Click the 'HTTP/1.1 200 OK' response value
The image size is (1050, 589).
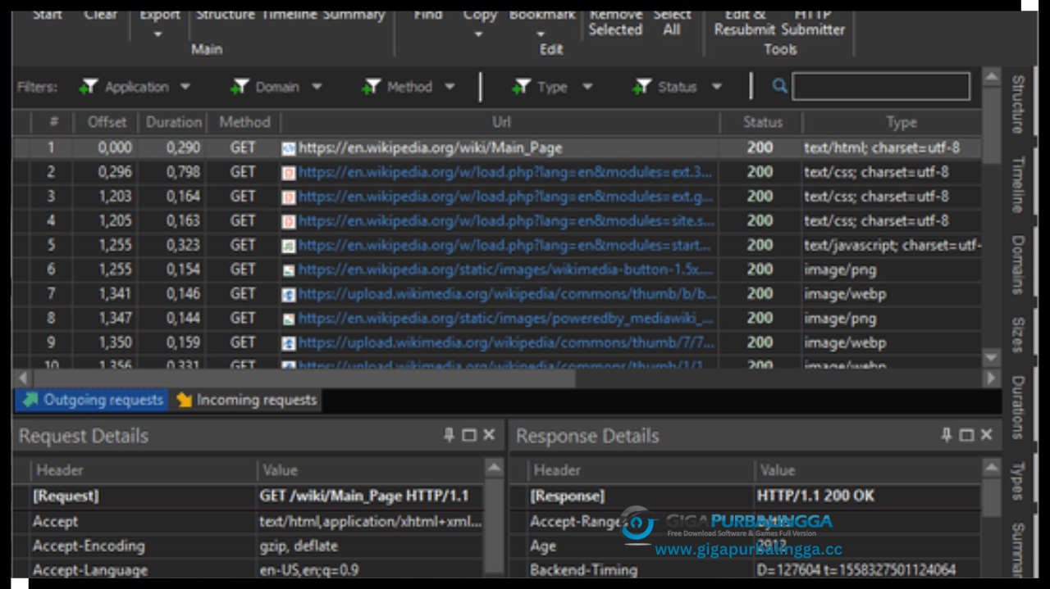pyautogui.click(x=815, y=496)
